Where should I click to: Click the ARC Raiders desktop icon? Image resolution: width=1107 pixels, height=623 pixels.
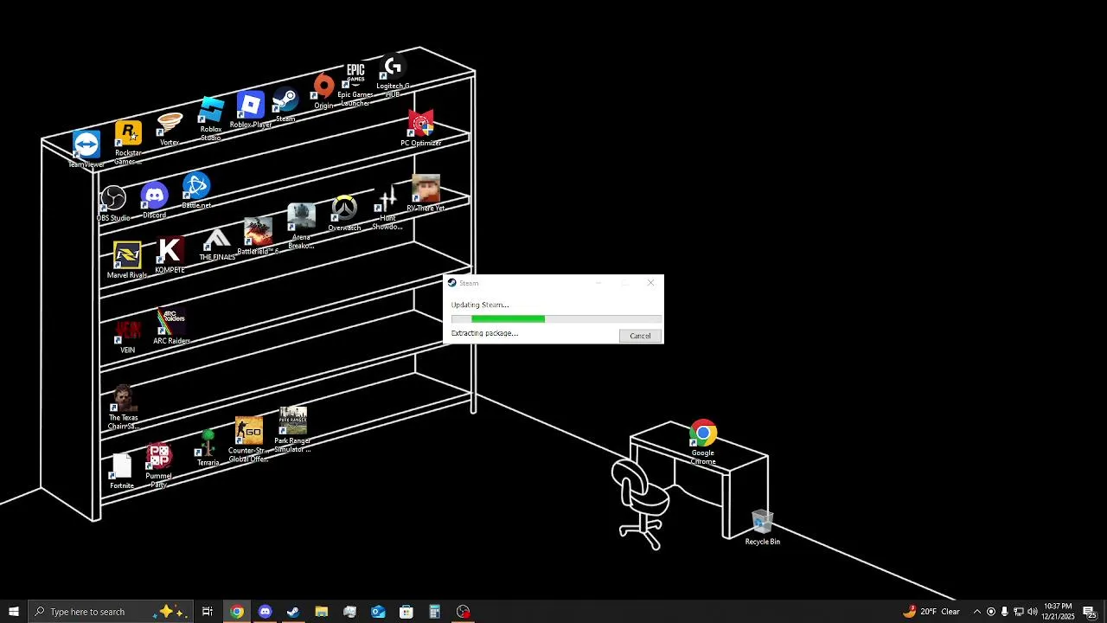click(x=171, y=327)
